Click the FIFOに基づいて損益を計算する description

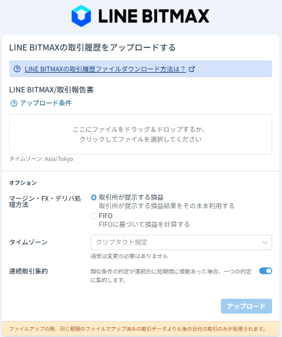[x=144, y=225]
